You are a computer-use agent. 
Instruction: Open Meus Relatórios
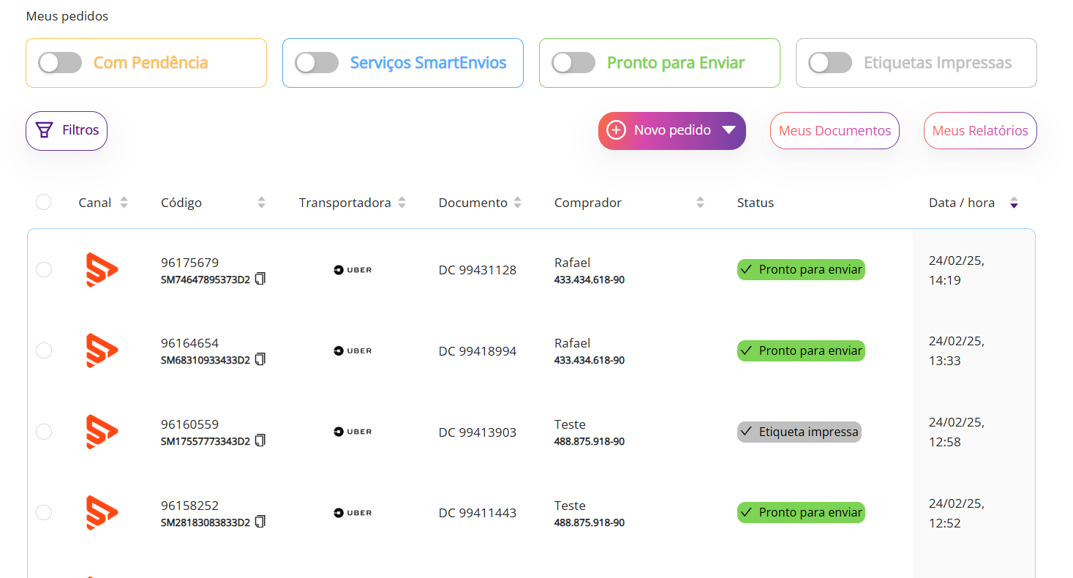point(980,130)
